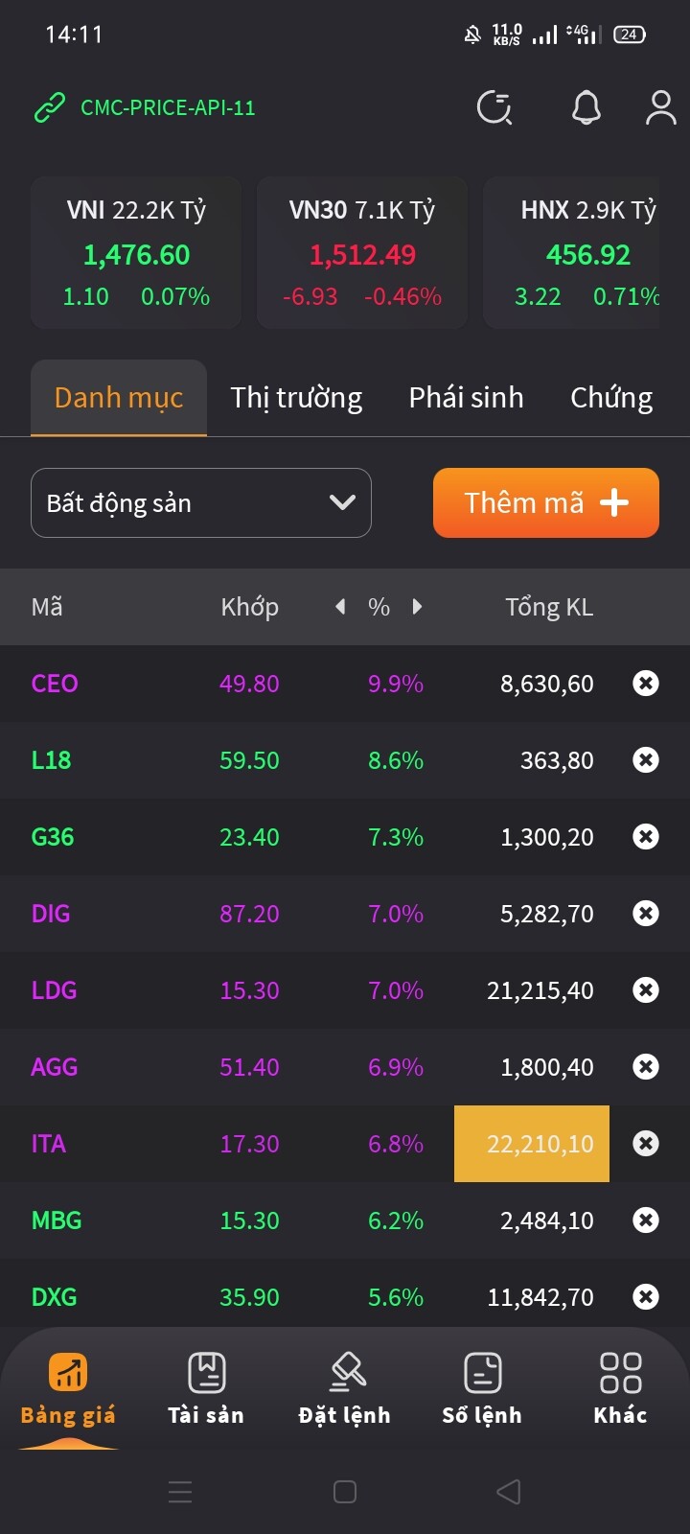Switch to Phái sinh tab
The width and height of the screenshot is (690, 1534).
466,398
